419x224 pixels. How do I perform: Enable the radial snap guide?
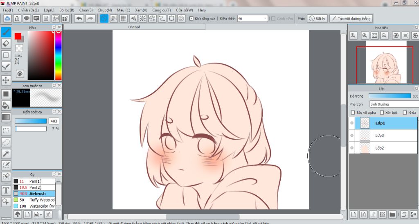[143, 18]
